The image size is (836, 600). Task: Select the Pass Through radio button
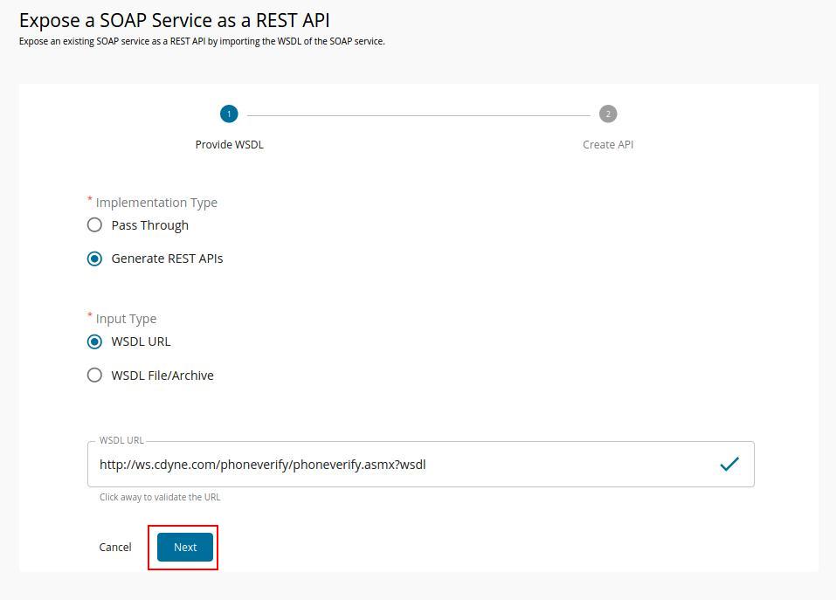(x=94, y=225)
